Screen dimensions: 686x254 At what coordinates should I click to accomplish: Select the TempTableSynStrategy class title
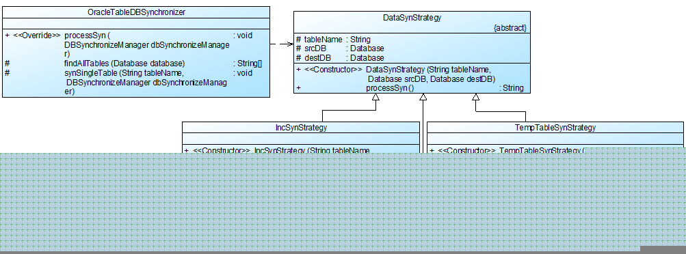pos(555,128)
